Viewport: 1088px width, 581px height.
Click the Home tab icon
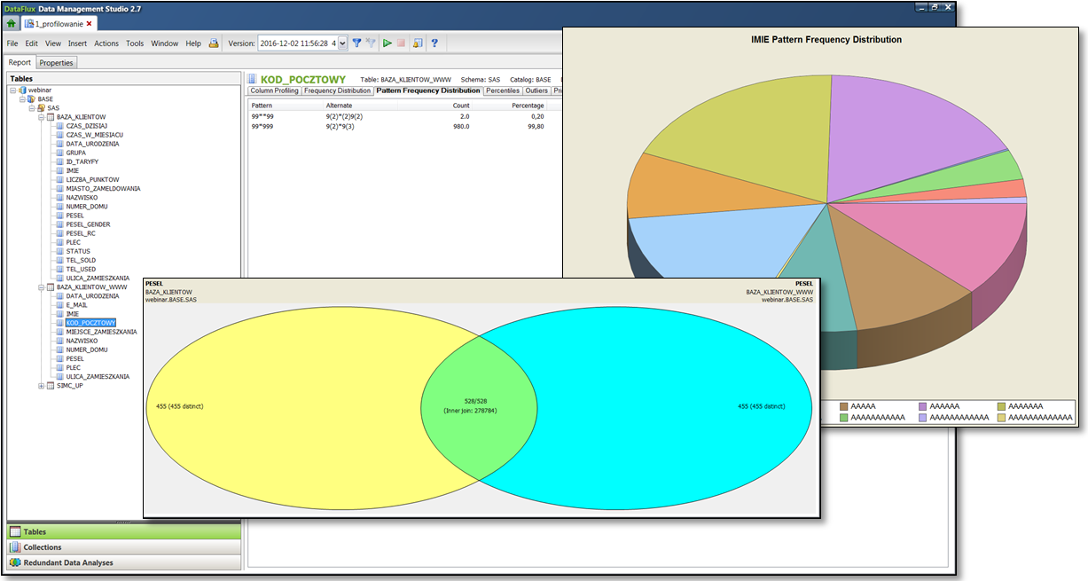(12, 23)
